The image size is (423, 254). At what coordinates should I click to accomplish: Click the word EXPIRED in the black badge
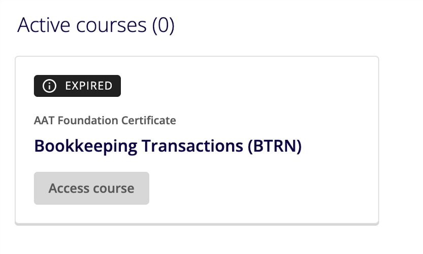point(89,86)
